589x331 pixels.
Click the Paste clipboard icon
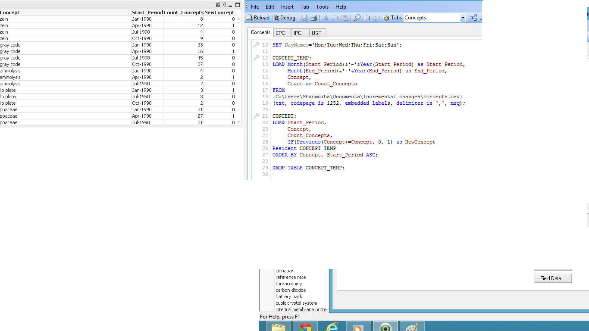345,18
